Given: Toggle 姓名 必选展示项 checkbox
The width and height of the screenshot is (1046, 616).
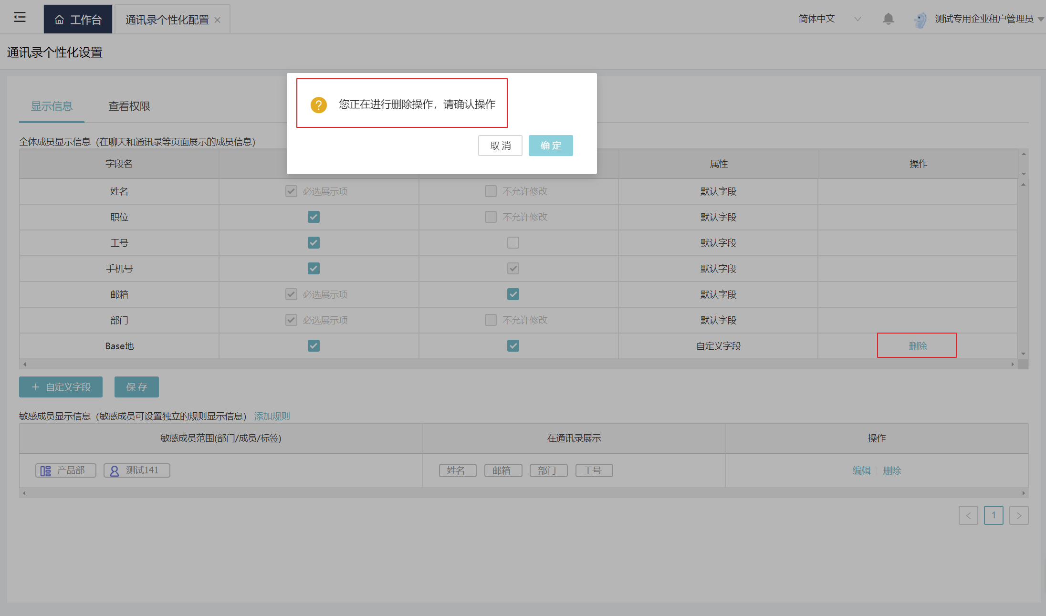Looking at the screenshot, I should coord(291,191).
